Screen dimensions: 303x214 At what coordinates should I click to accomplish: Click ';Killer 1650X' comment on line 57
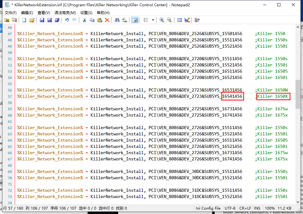271,96
